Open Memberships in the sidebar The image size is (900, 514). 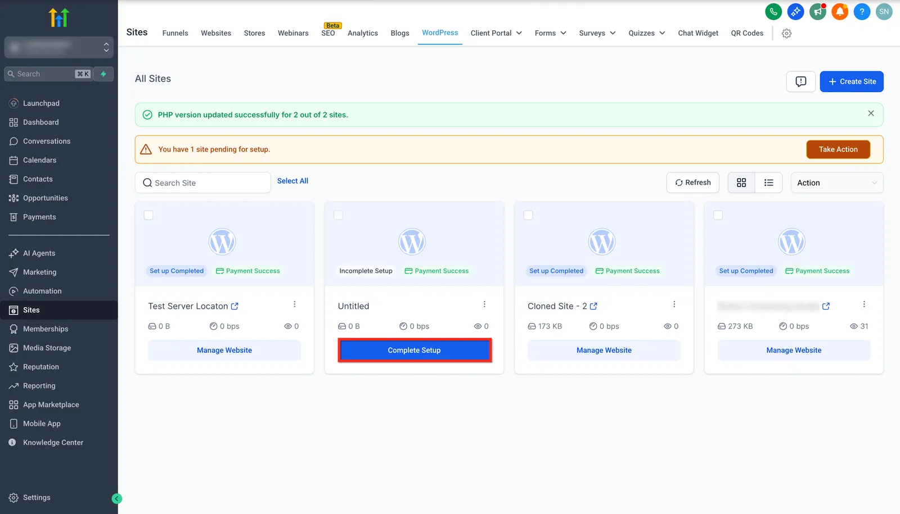46,329
